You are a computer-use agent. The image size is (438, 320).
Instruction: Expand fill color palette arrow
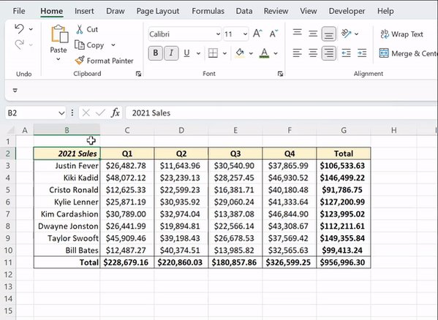(x=251, y=53)
